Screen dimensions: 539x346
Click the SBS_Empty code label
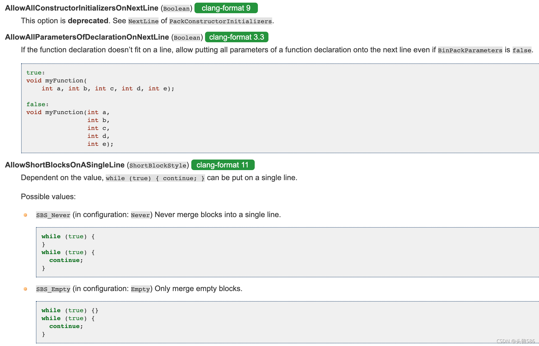(53, 289)
